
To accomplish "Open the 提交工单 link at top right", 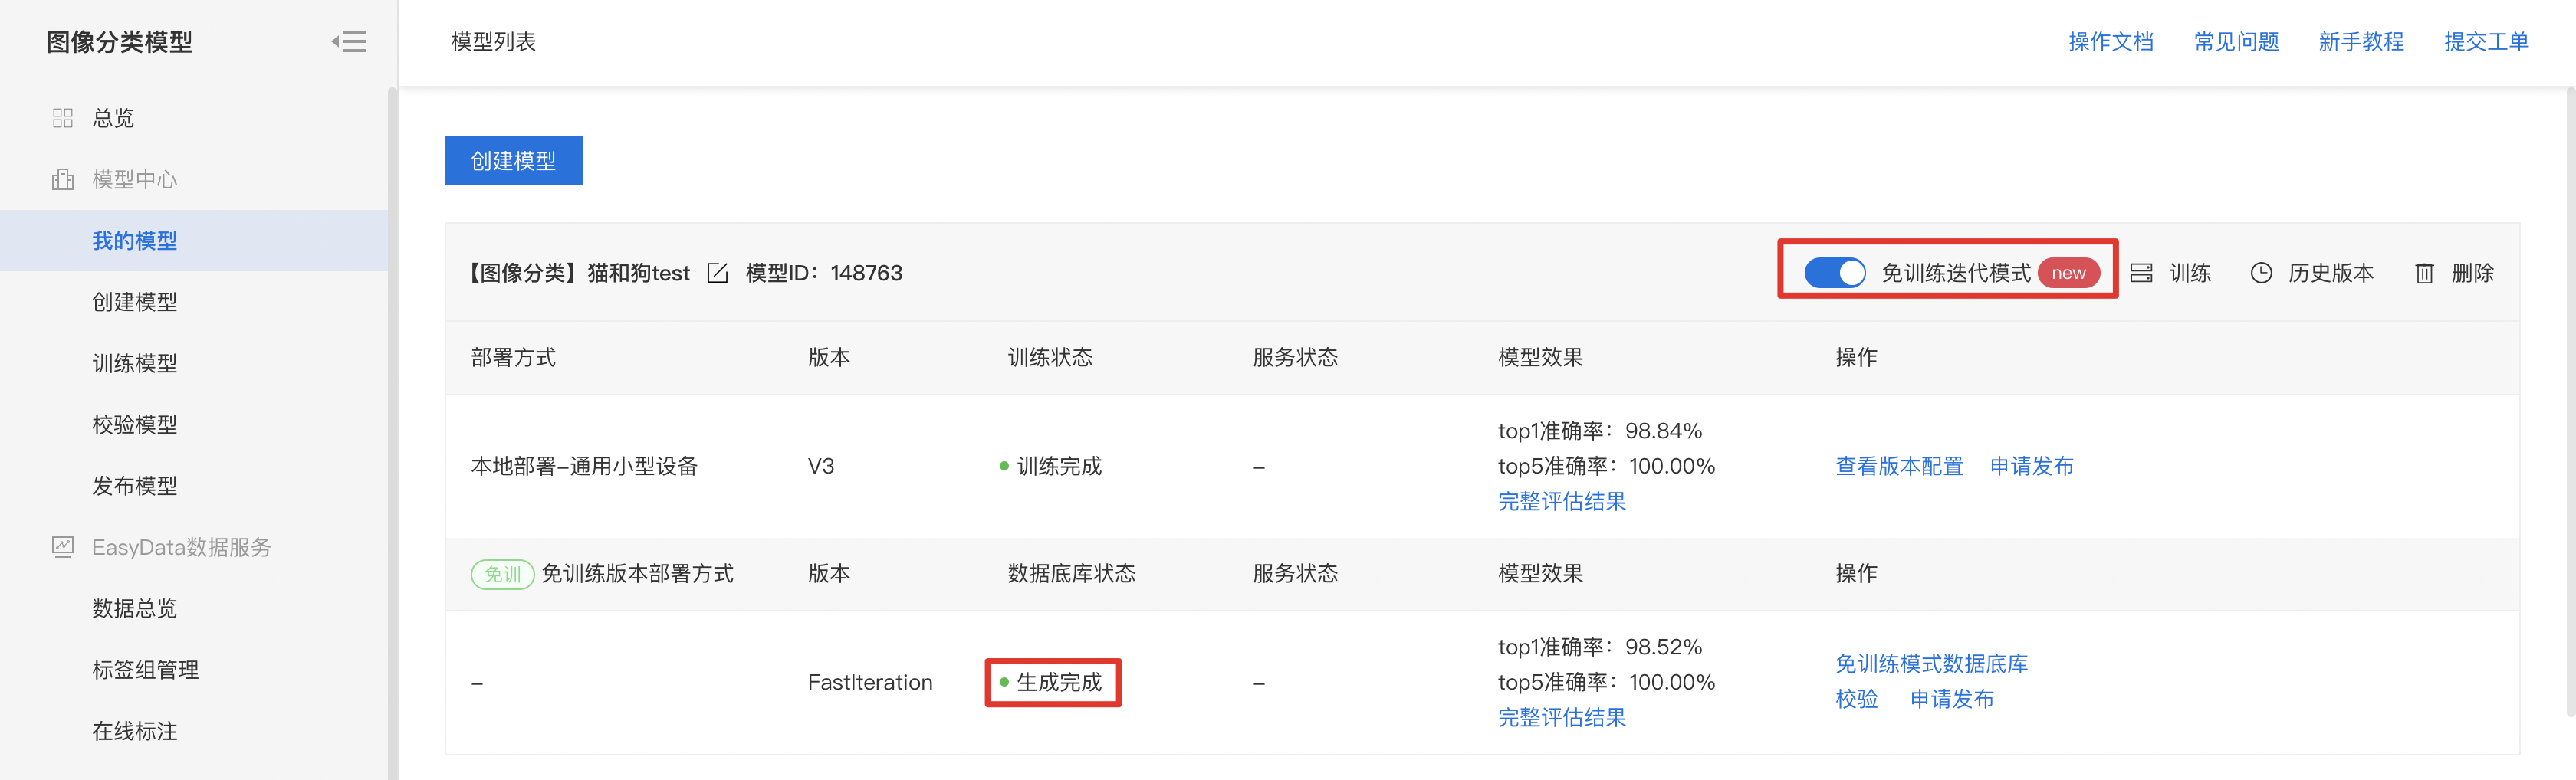I will (2486, 42).
